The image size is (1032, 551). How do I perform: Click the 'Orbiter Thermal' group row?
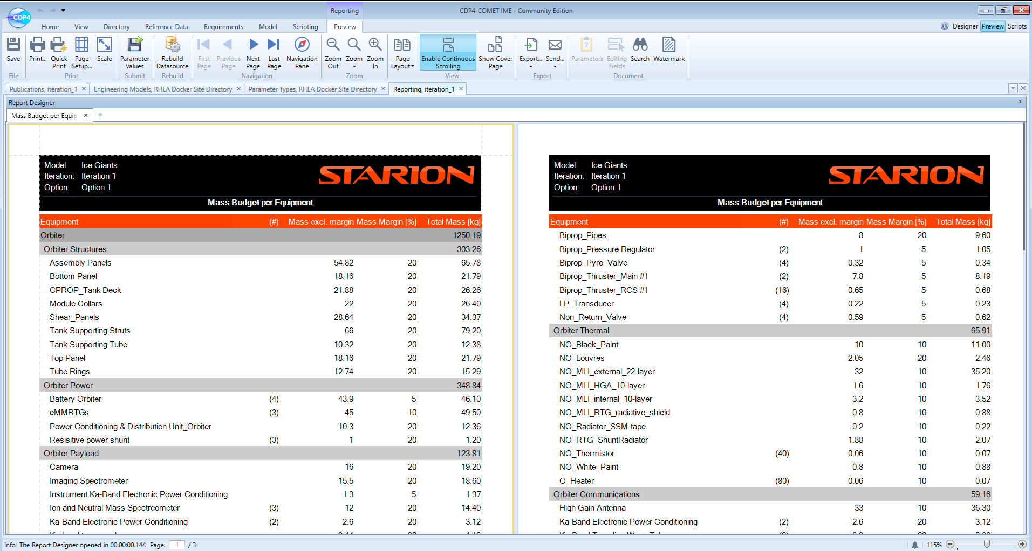770,331
